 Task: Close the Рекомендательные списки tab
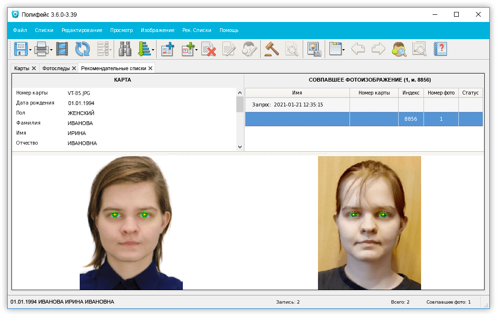pyautogui.click(x=150, y=68)
